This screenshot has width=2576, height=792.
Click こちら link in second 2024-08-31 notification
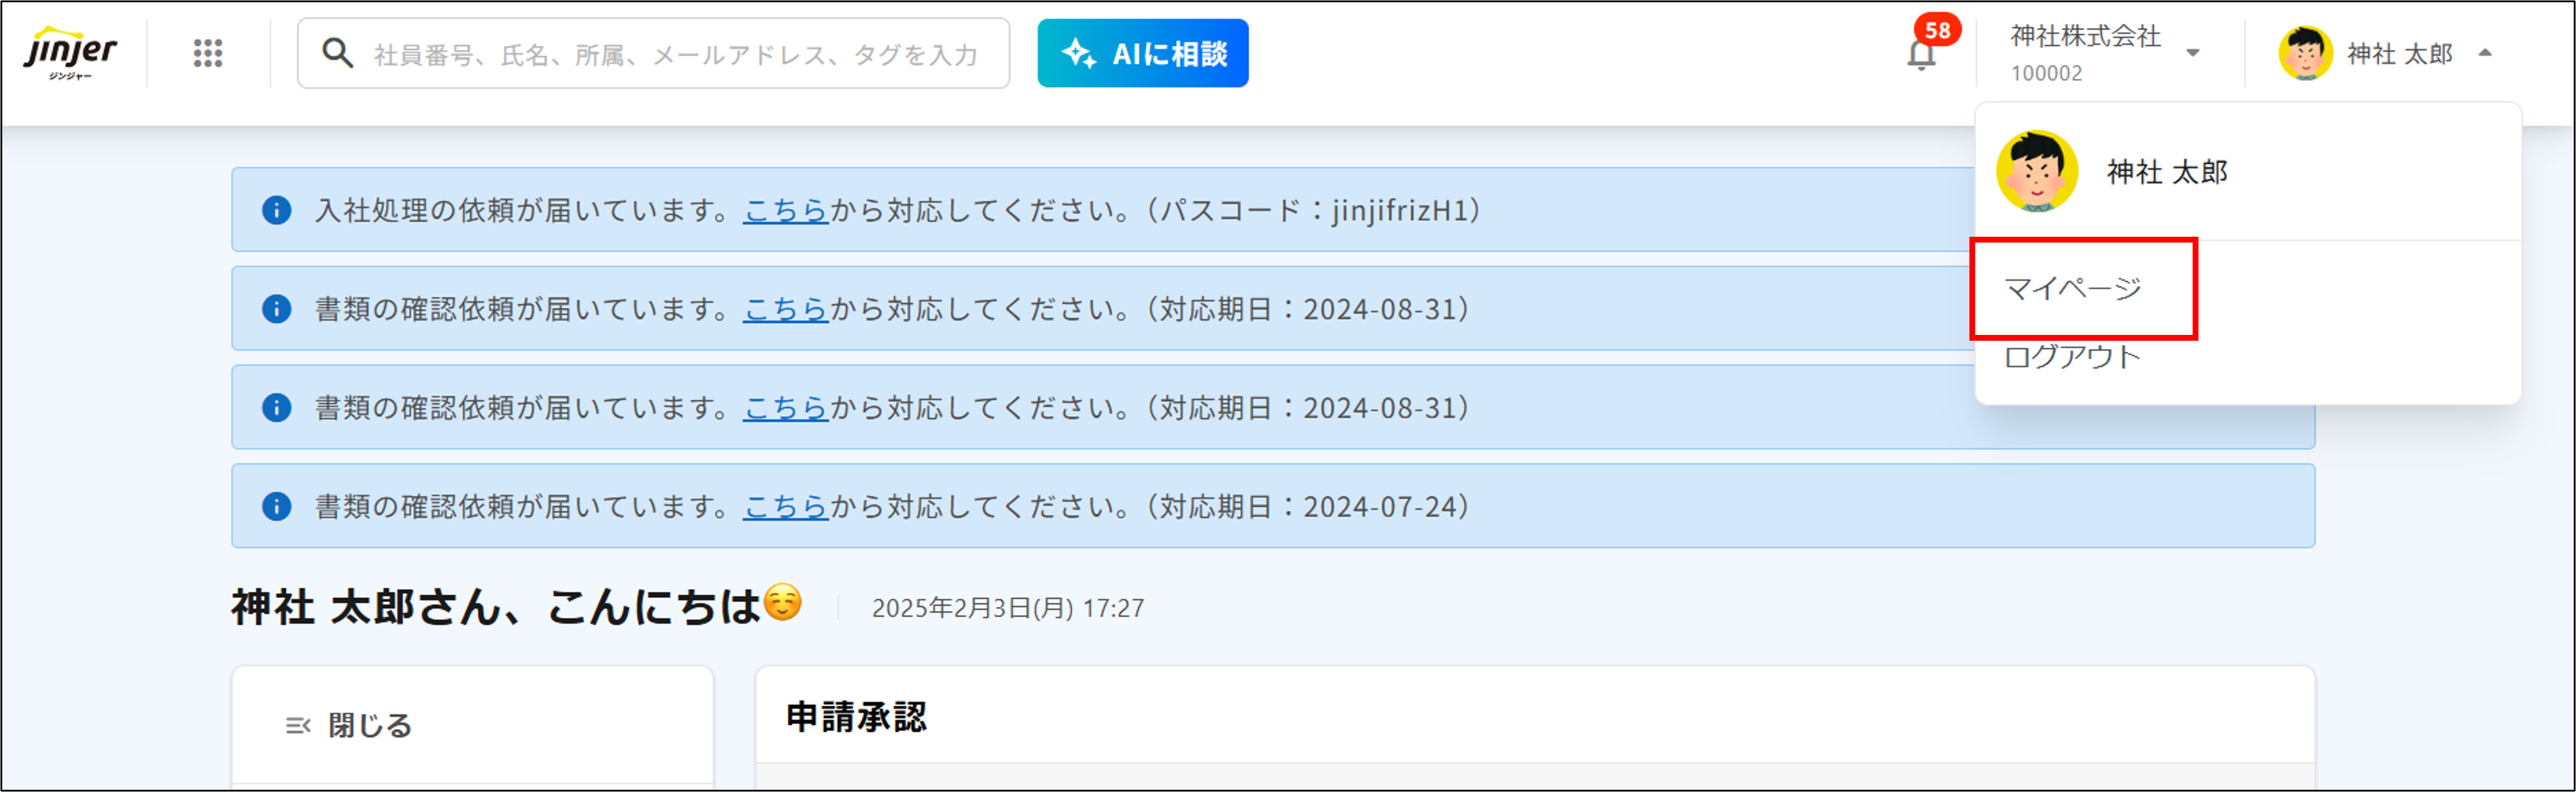click(785, 408)
